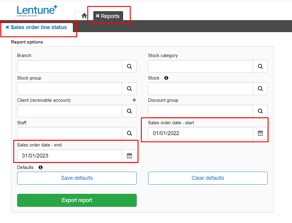The height and width of the screenshot is (223, 292).
Task: Open calendar for Sales order date end
Action: 129,155
